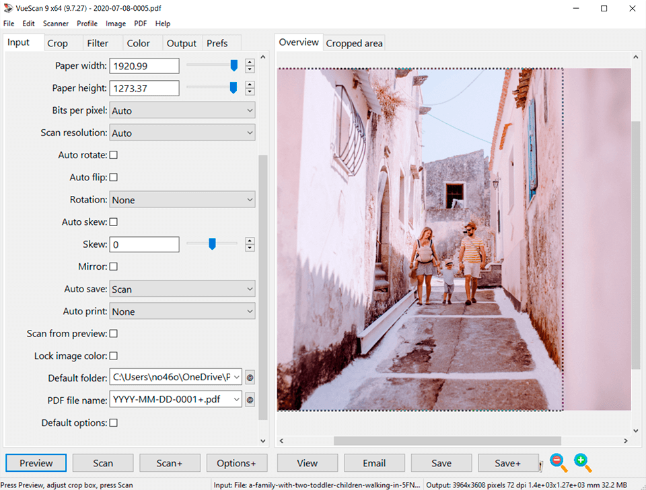Click the @ icon beside PDF file name

250,400
